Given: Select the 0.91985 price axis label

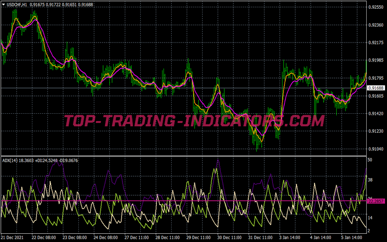Looking at the screenshot, I should pos(376,60).
